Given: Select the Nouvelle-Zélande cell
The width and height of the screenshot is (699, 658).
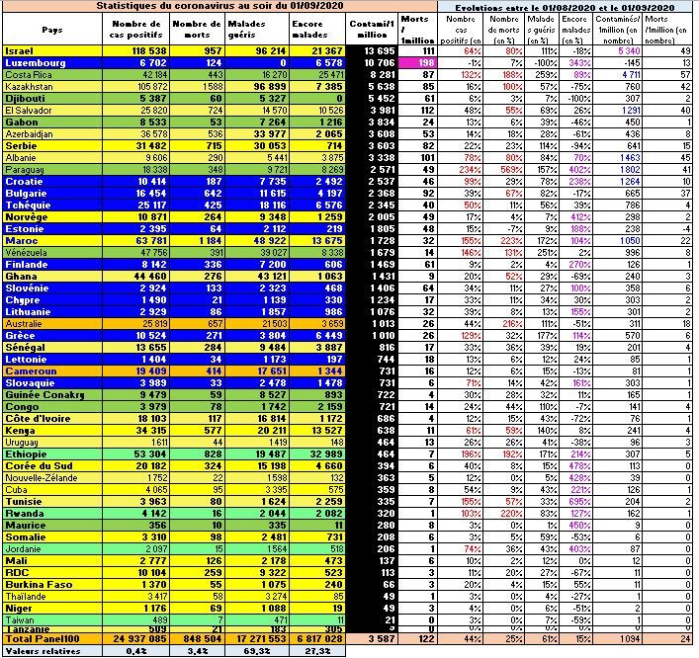Looking at the screenshot, I should click(x=52, y=477).
